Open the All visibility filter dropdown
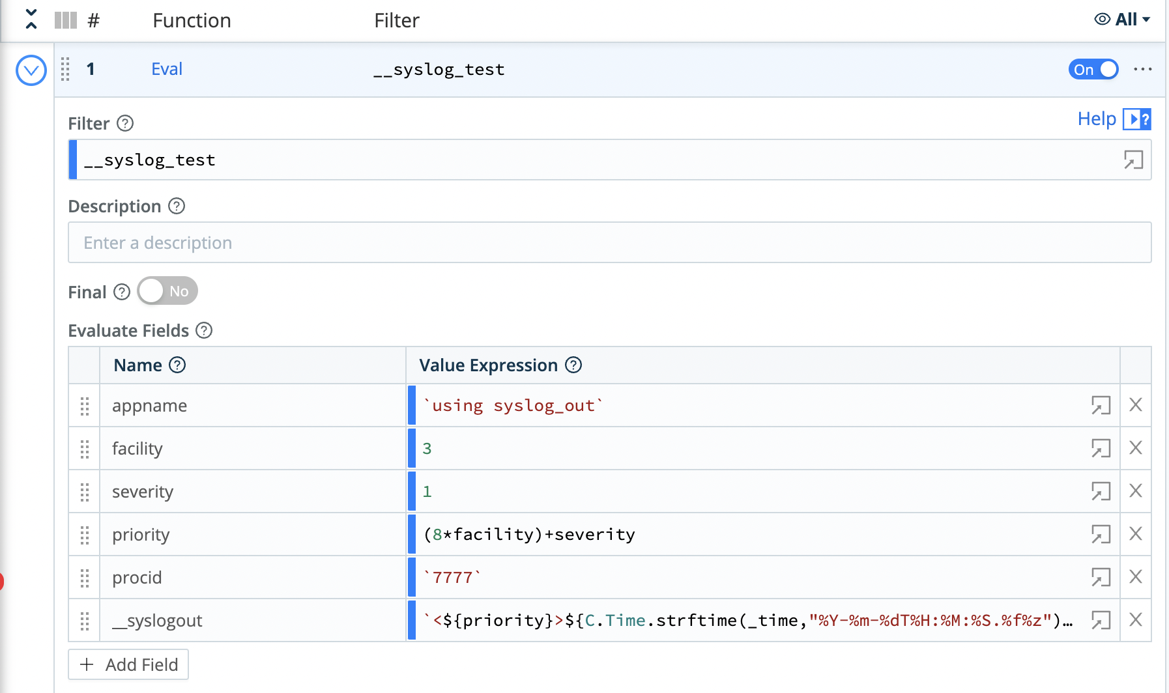The image size is (1169, 693). coord(1122,20)
